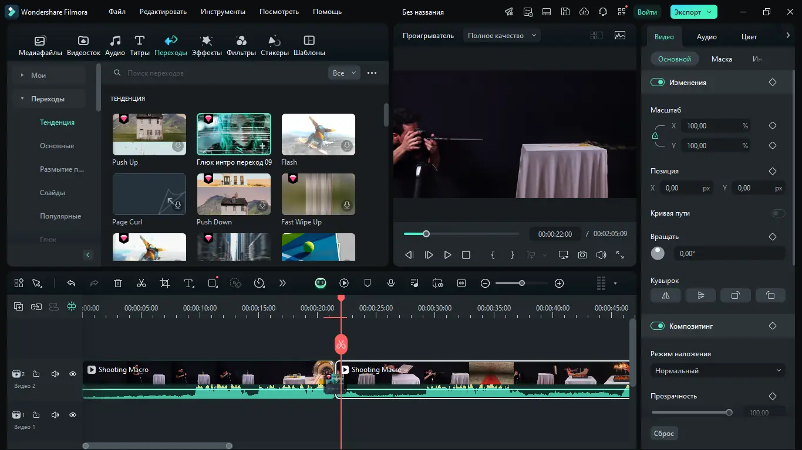Click the undo arrow in timeline toolbar
802x450 pixels.
[x=71, y=283]
